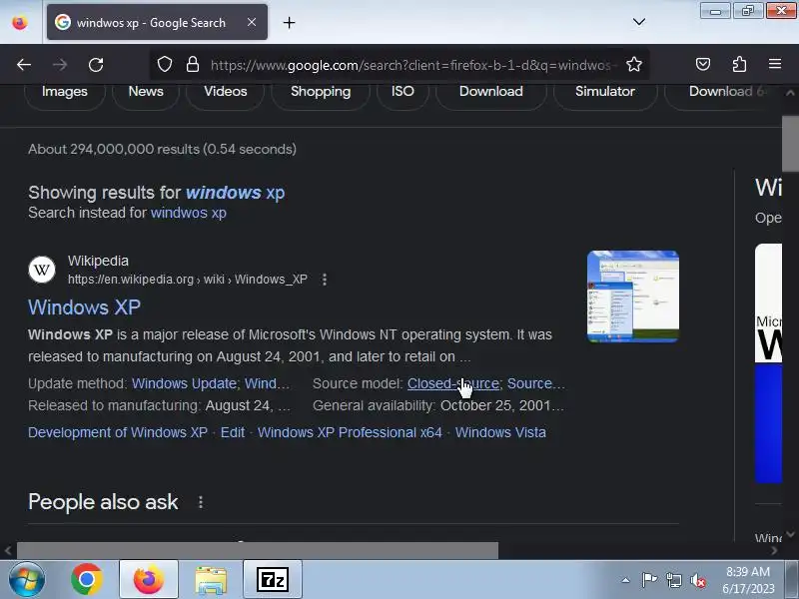Image resolution: width=799 pixels, height=599 pixels.
Task: Open the three-dot menu beside People also ask
Action: 201,502
